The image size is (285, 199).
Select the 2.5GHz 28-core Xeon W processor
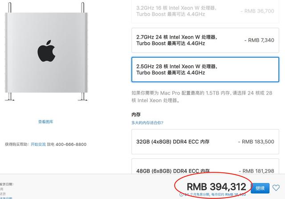205,70
